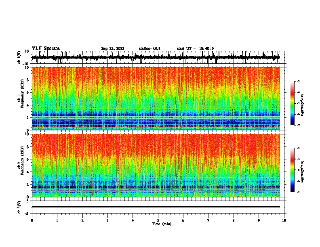Select the "start UT = 18:40:0" text
Viewport: 320px width, 247px height.
tap(195, 48)
